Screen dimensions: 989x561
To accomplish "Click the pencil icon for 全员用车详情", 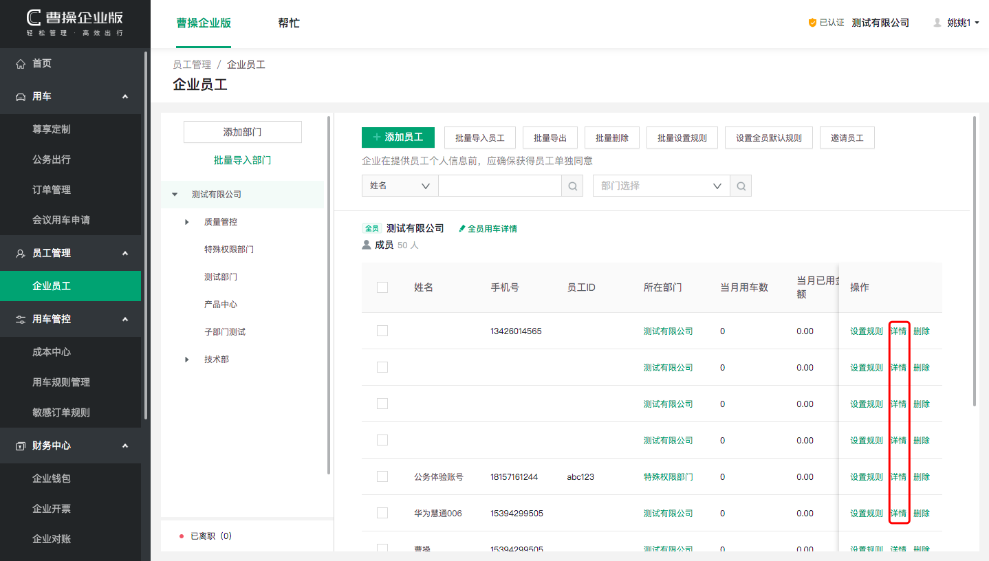I will (x=462, y=228).
